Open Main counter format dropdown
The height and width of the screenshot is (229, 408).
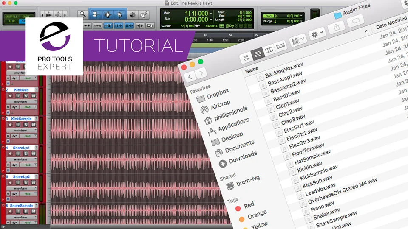coord(211,13)
